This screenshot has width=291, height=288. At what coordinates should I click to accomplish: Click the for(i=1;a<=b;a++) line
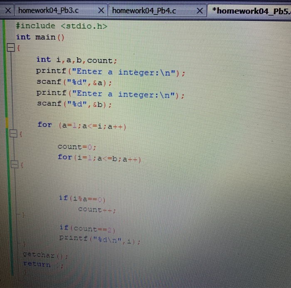coord(99,158)
